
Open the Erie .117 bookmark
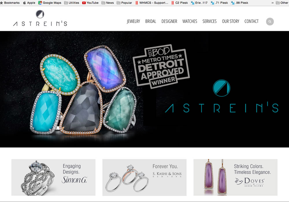click(199, 3)
